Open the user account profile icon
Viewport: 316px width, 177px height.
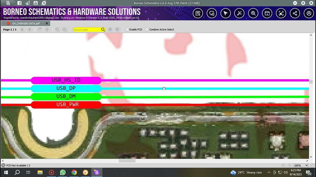tap(309, 13)
